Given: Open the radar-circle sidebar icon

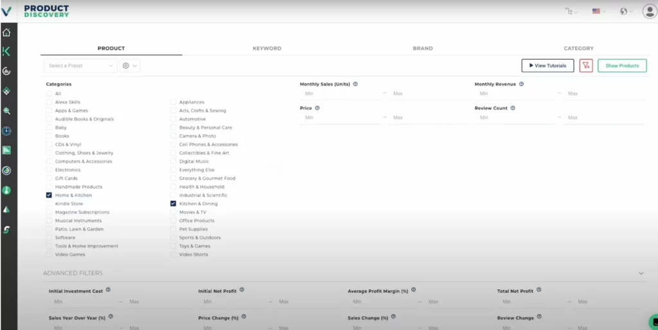Looking at the screenshot, I should 6,131.
